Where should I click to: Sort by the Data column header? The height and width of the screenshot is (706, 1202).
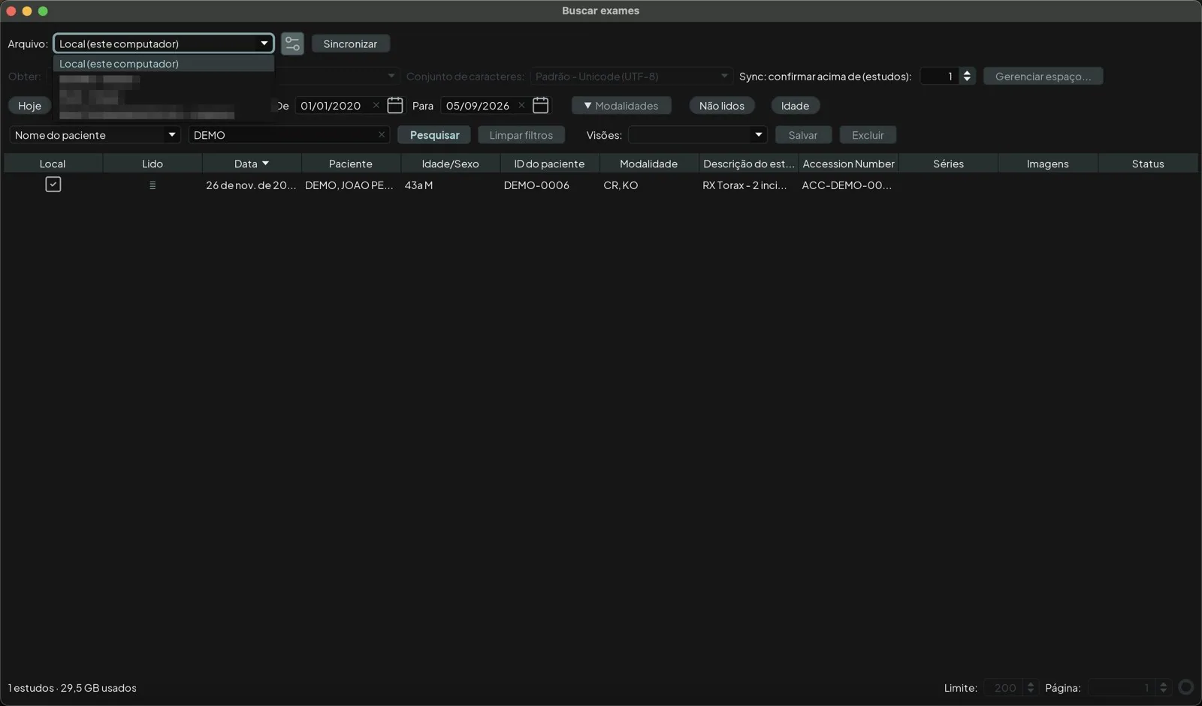[252, 164]
